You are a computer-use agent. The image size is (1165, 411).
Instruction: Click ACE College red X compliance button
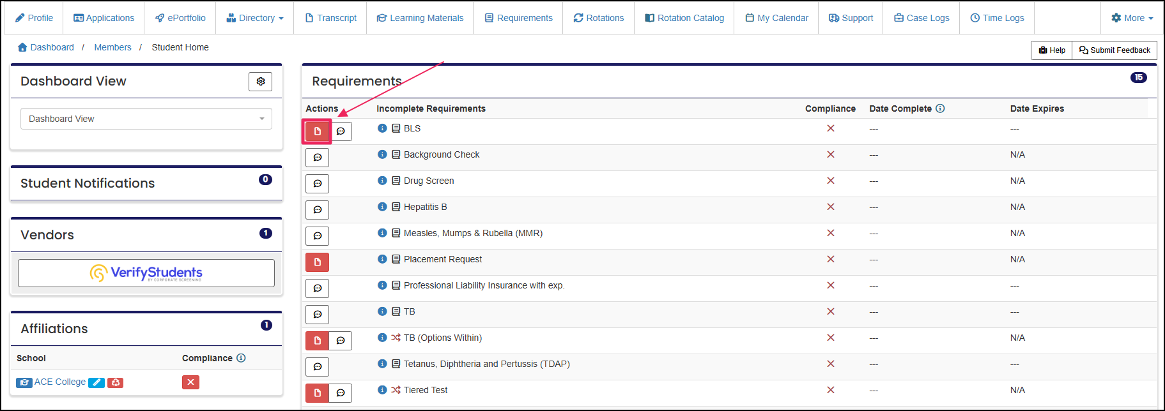tap(190, 382)
